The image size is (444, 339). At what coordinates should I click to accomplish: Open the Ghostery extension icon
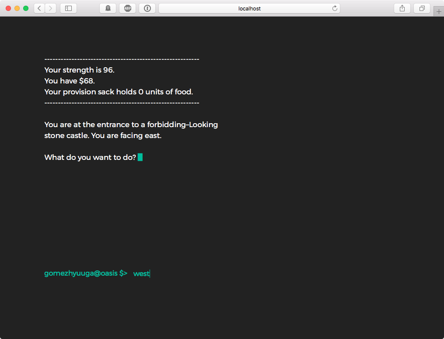click(x=108, y=8)
